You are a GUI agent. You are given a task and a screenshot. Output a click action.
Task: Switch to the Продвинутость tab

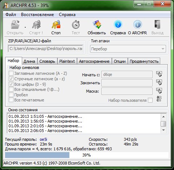tap(144, 61)
